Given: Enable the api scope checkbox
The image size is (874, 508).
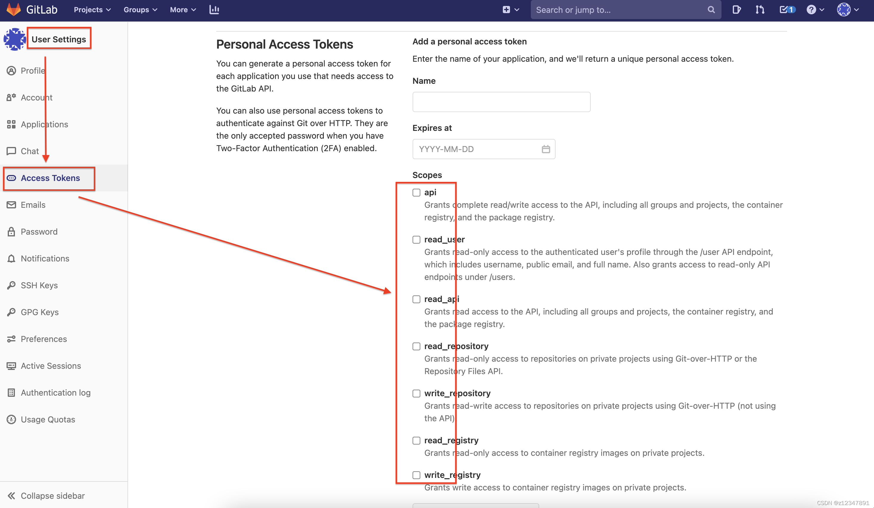Looking at the screenshot, I should (x=416, y=192).
